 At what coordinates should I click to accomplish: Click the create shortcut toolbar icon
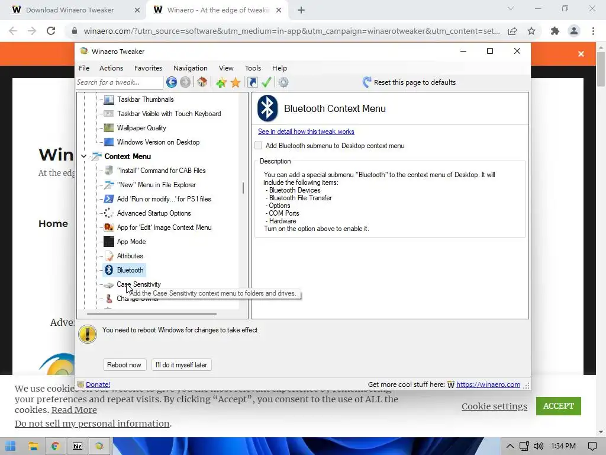click(x=252, y=82)
